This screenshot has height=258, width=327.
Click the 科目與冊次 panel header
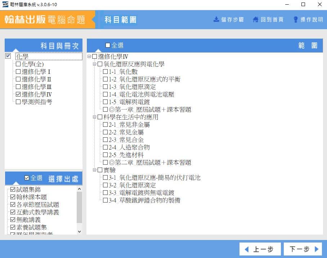(x=44, y=45)
